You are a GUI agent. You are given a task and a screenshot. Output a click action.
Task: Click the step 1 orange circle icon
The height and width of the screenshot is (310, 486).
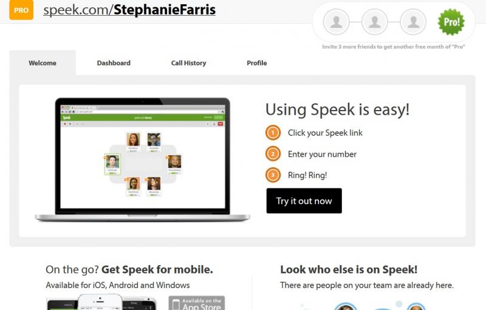[x=273, y=133]
